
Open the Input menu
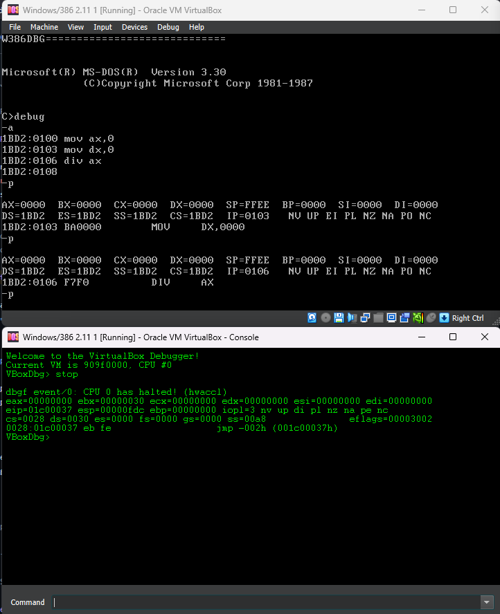tap(102, 27)
